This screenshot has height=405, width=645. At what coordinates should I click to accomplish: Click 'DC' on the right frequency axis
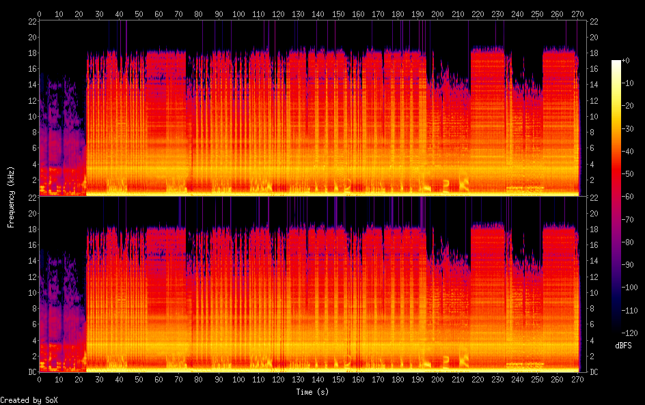[594, 372]
